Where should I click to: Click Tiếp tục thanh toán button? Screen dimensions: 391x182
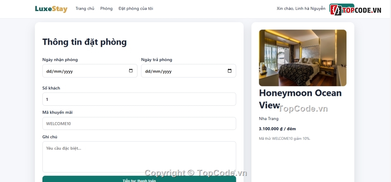(139, 179)
